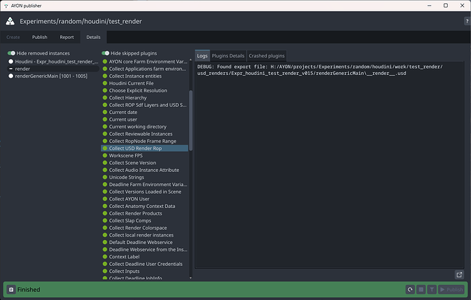Screen dimensions: 471x300
Task: Click the stop publishing square icon
Action: 422,290
